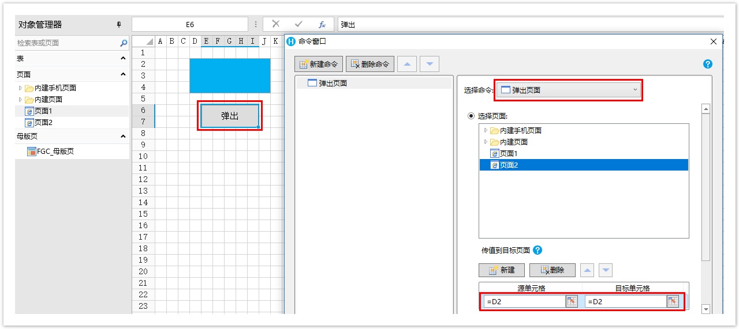Click the search magnifier icon

click(x=124, y=43)
